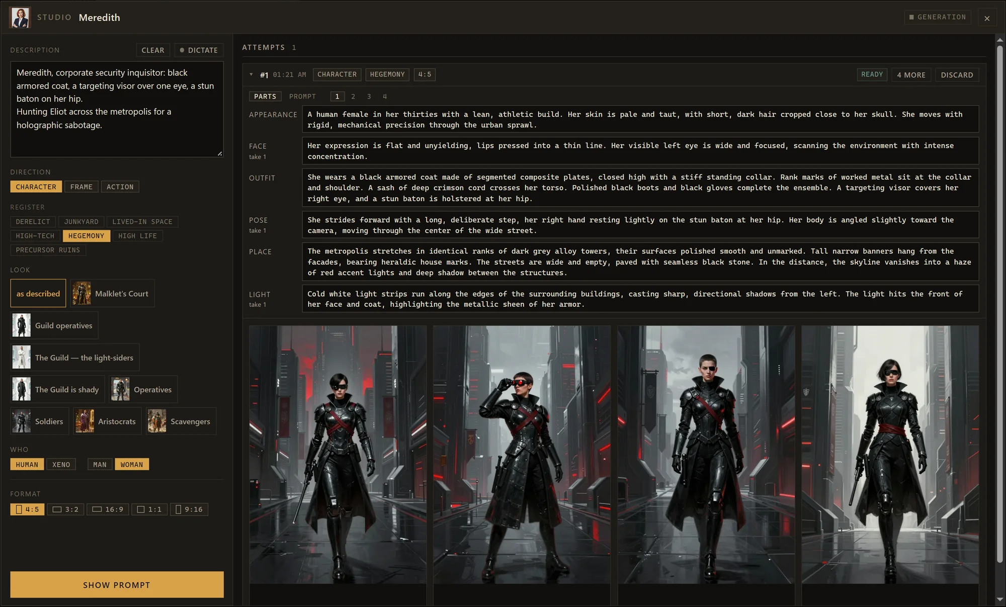1006x607 pixels.
Task: Pick the Soldiers look icon
Action: click(21, 421)
